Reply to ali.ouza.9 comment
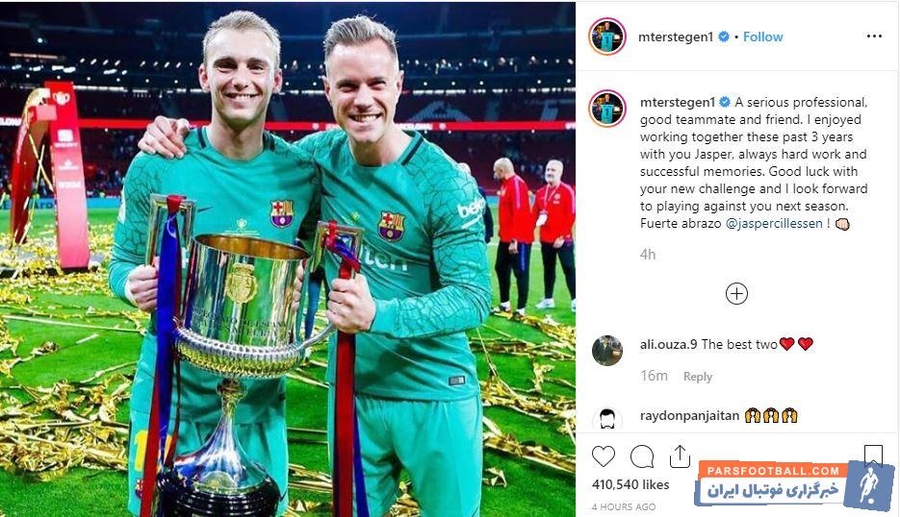Viewport: 900px width, 517px height. [698, 377]
